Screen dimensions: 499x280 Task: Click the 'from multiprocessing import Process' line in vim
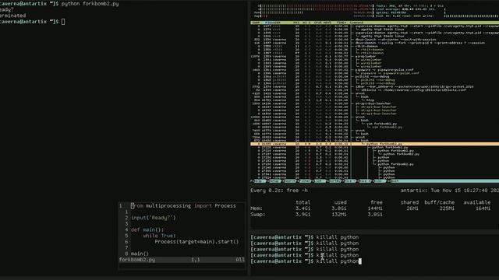click(183, 206)
